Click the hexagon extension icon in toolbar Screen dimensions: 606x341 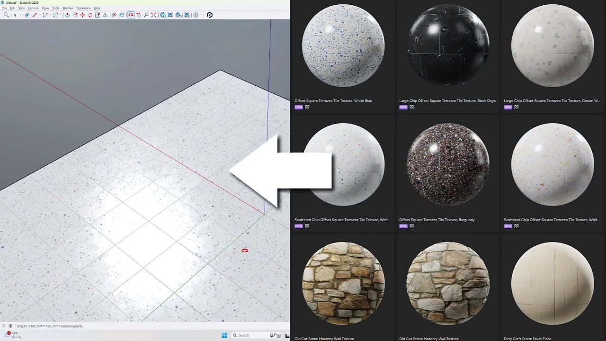pos(210,15)
